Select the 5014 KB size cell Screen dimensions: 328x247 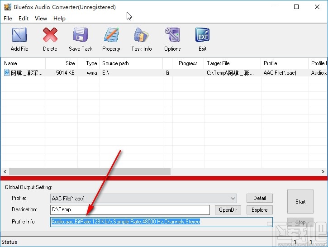(x=65, y=73)
